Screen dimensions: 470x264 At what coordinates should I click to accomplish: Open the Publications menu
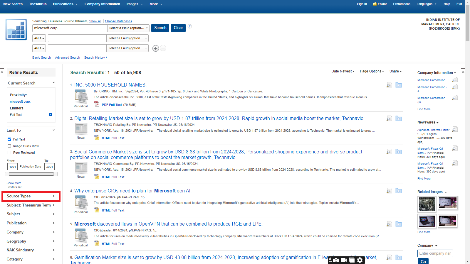(x=65, y=4)
